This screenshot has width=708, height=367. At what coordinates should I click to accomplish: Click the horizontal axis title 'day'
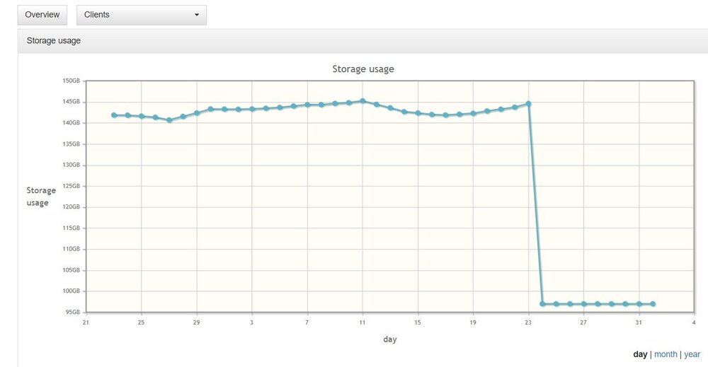(389, 339)
